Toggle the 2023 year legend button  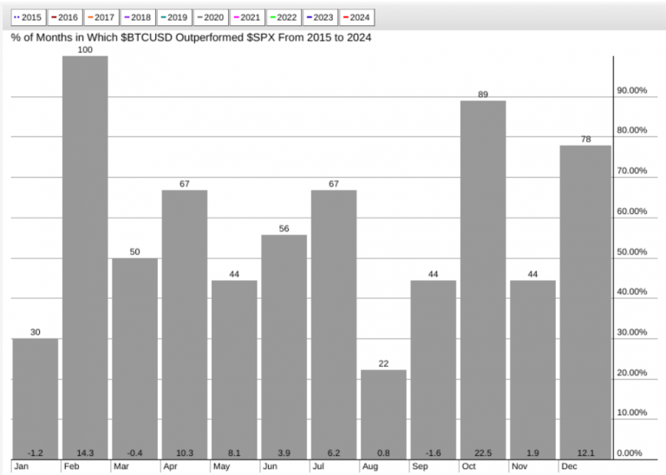tap(320, 17)
